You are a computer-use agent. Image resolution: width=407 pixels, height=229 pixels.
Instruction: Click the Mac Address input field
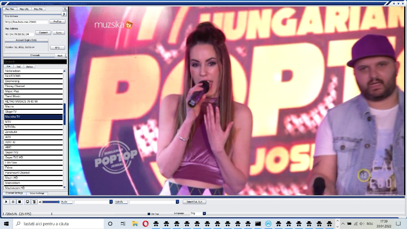point(19,34)
